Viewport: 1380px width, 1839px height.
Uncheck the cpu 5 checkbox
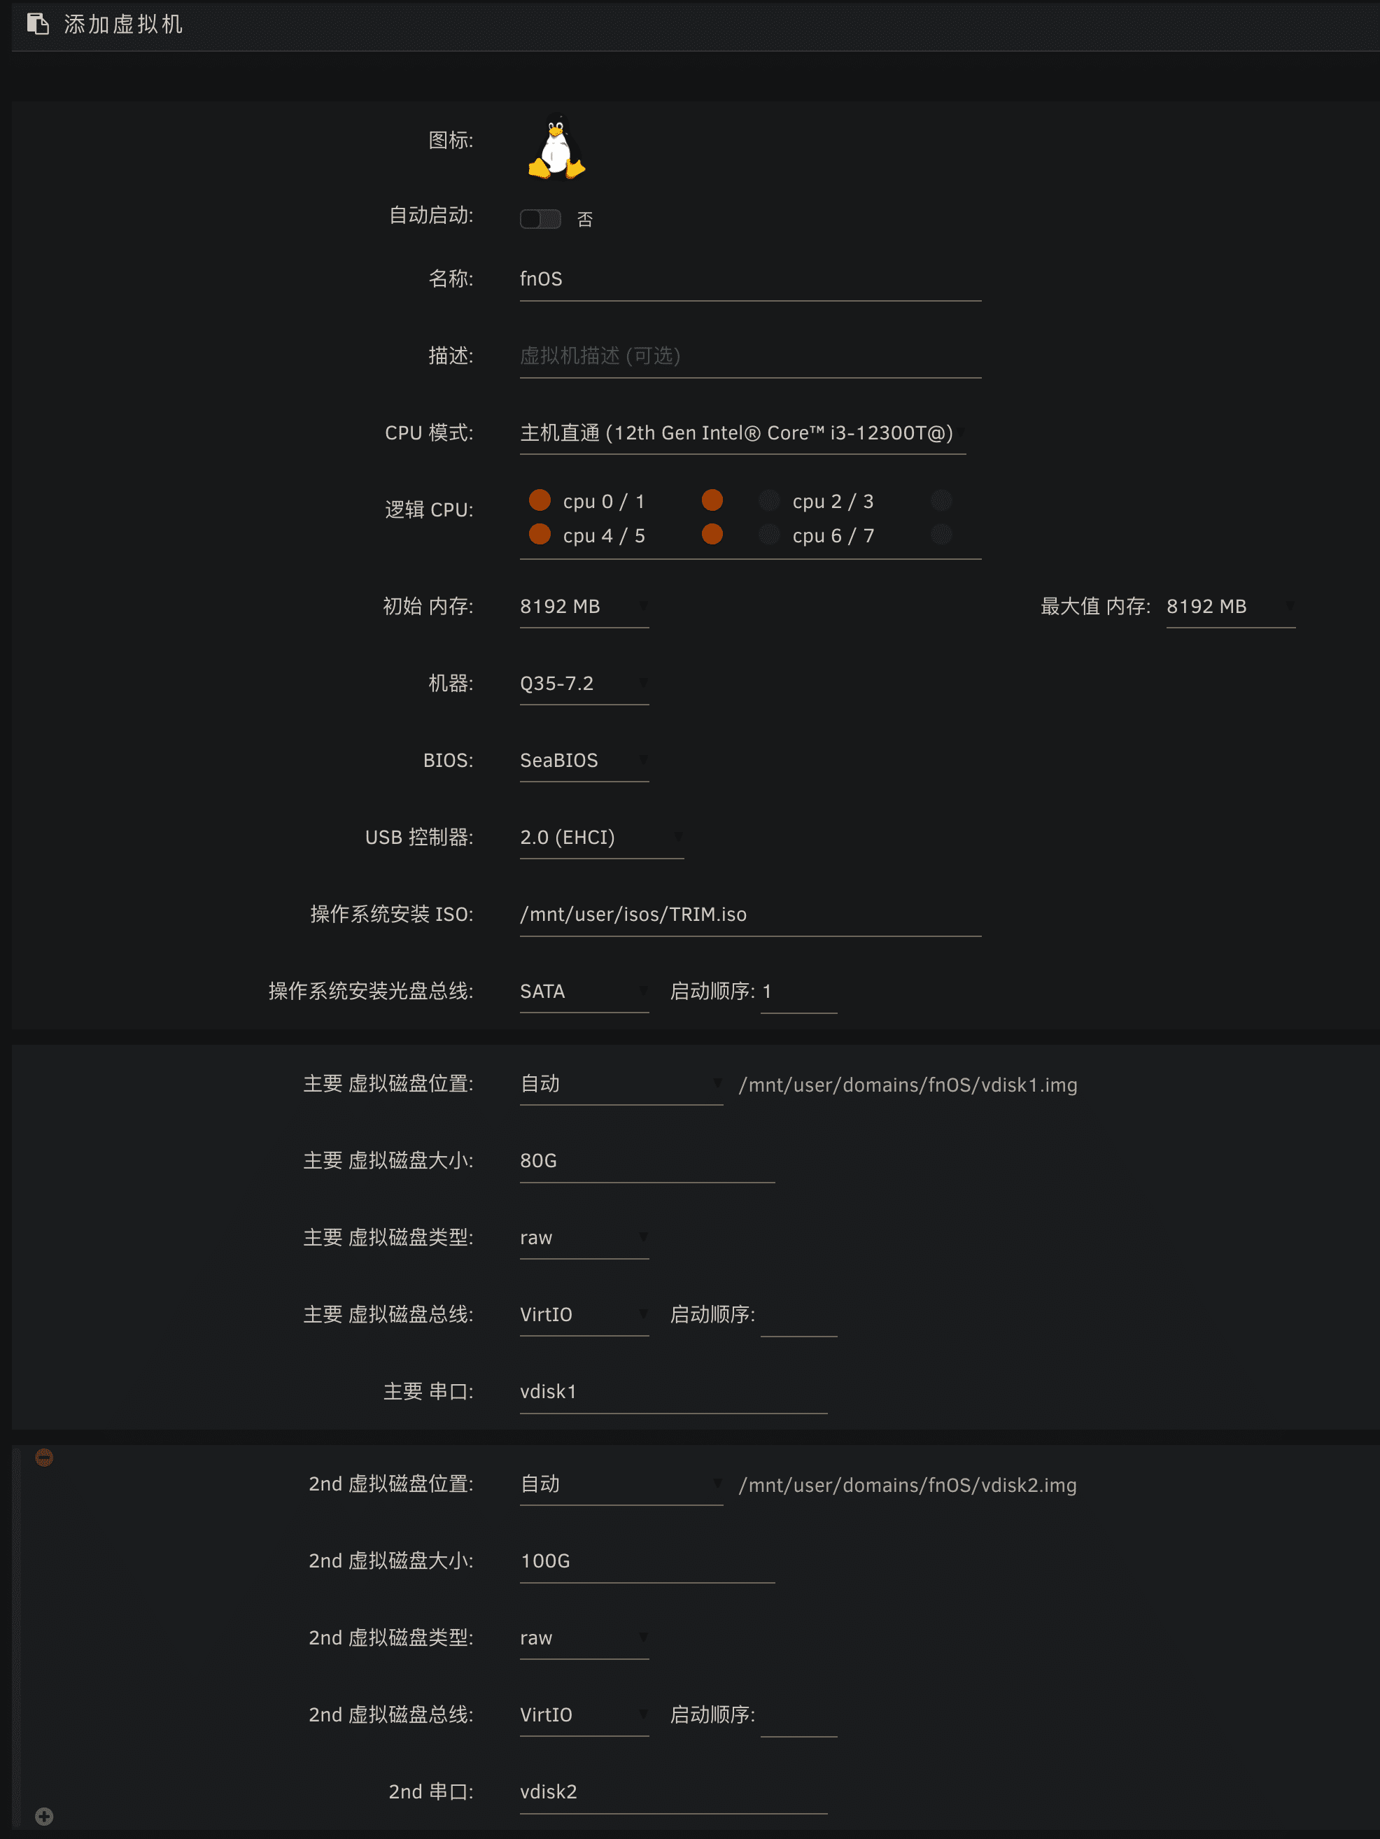pyautogui.click(x=712, y=534)
